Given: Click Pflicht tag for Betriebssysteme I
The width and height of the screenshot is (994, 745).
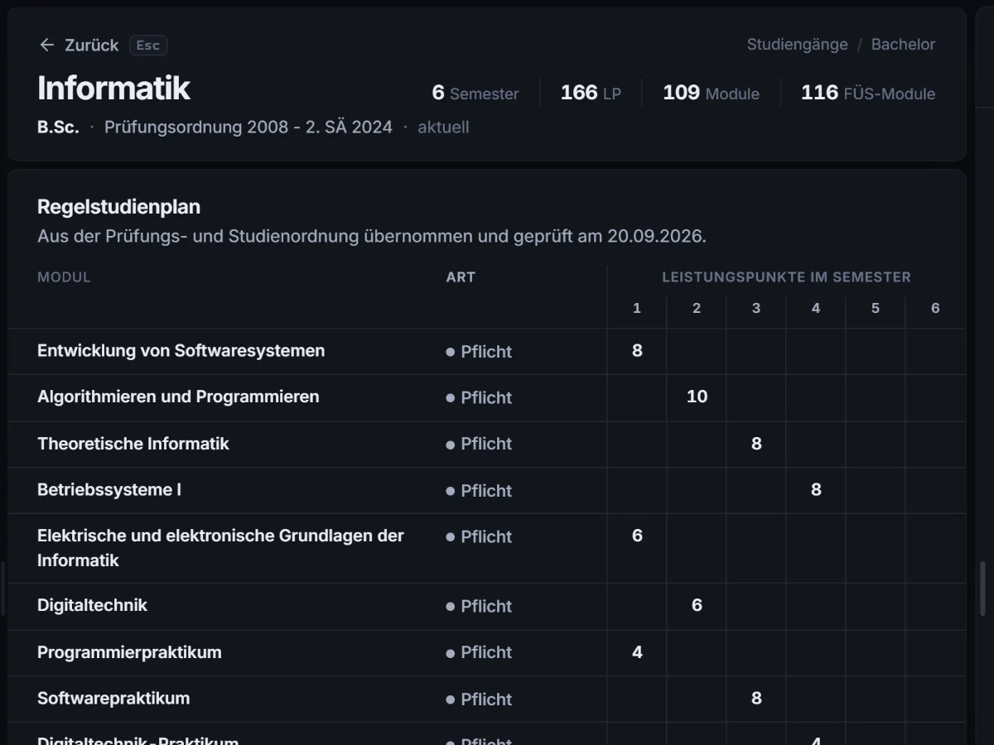Looking at the screenshot, I should pos(479,490).
